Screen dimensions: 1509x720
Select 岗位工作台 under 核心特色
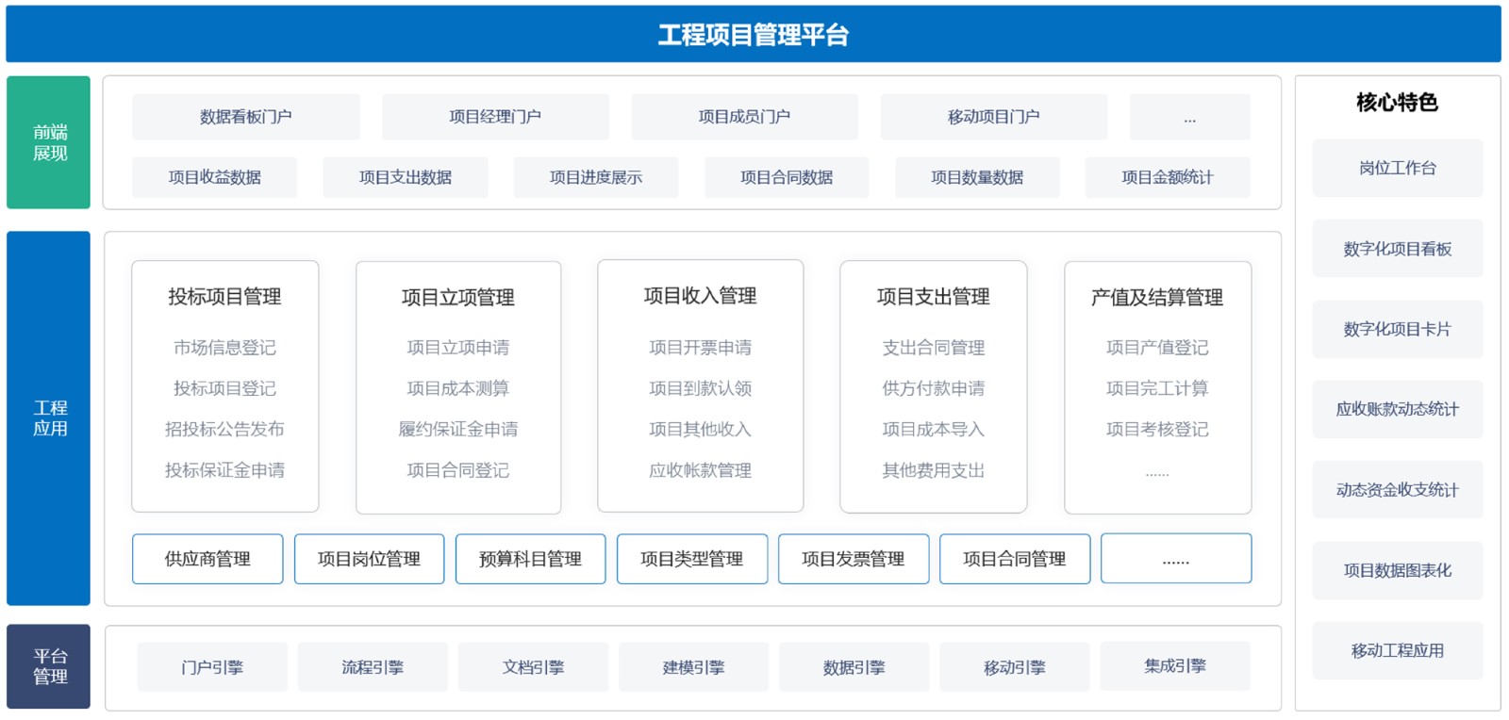pyautogui.click(x=1397, y=168)
